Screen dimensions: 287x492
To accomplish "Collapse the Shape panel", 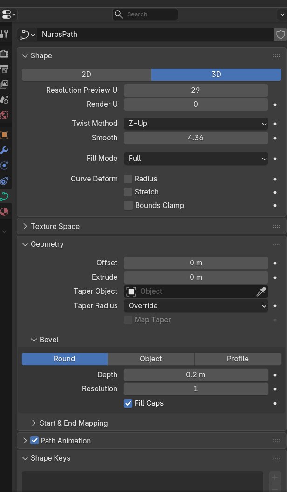I will click(25, 56).
